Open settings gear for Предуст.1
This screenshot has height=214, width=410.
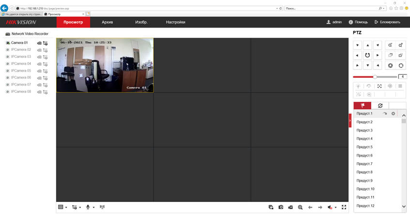[x=394, y=114]
